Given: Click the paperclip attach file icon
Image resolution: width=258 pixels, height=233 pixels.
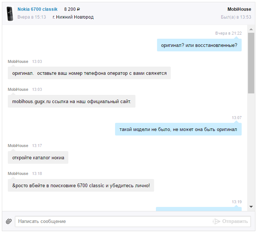Looking at the screenshot, I should click(x=9, y=221).
